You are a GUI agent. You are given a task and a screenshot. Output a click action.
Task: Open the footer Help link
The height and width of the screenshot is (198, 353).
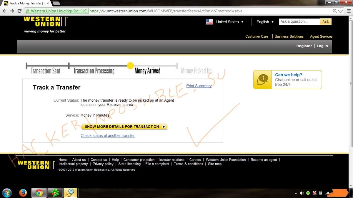[115, 160]
